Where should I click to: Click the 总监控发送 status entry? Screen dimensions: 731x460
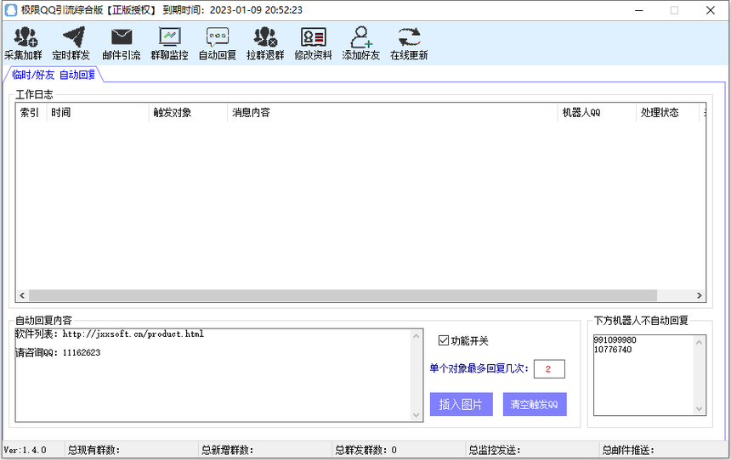point(495,450)
